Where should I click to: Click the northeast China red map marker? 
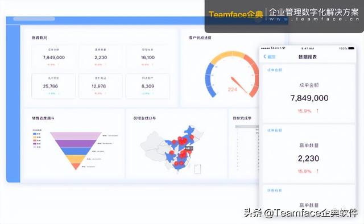tap(192, 137)
